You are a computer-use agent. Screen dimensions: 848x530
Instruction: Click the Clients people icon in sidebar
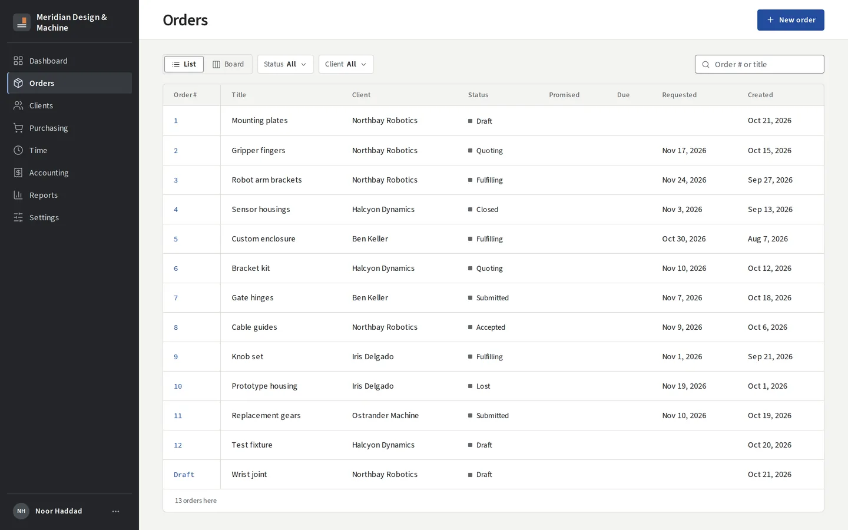pos(18,105)
